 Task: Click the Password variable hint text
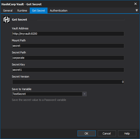point(39,100)
